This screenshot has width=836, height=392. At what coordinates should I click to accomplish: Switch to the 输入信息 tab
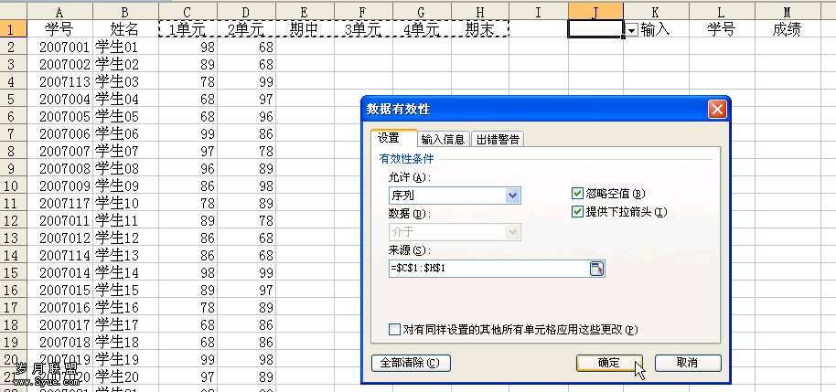[443, 140]
